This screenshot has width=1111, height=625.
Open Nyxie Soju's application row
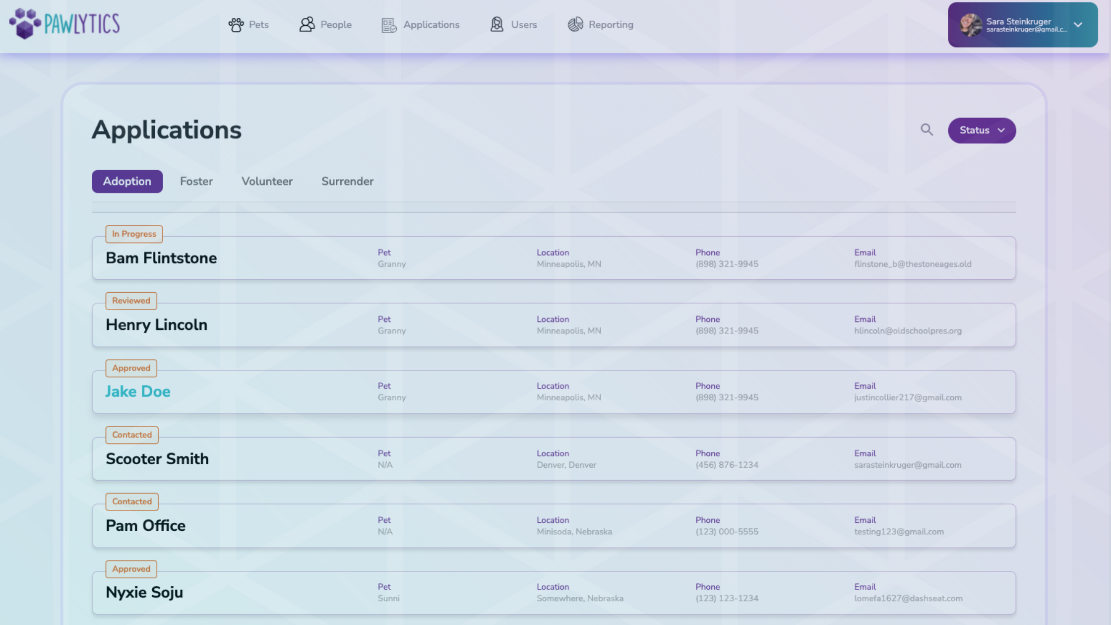pos(144,593)
